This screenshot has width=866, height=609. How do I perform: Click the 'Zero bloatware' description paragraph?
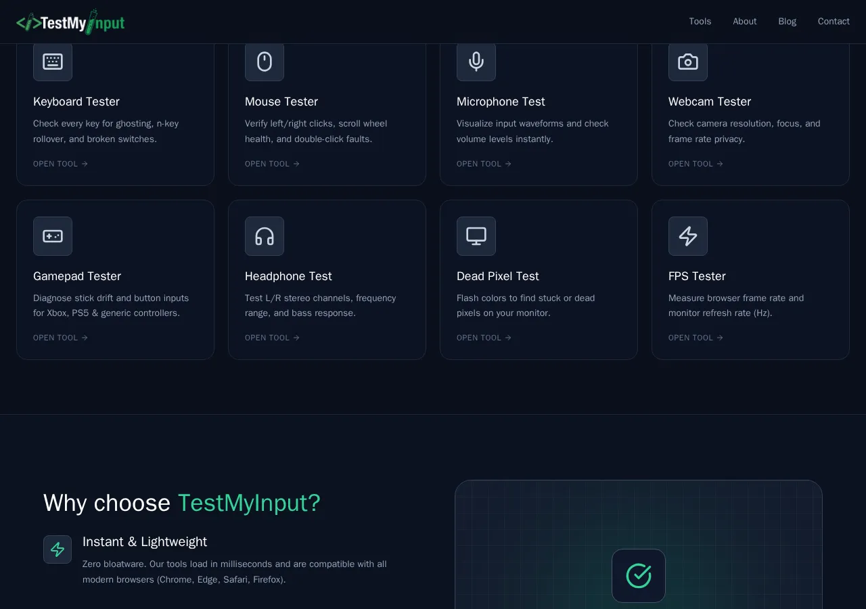235,572
